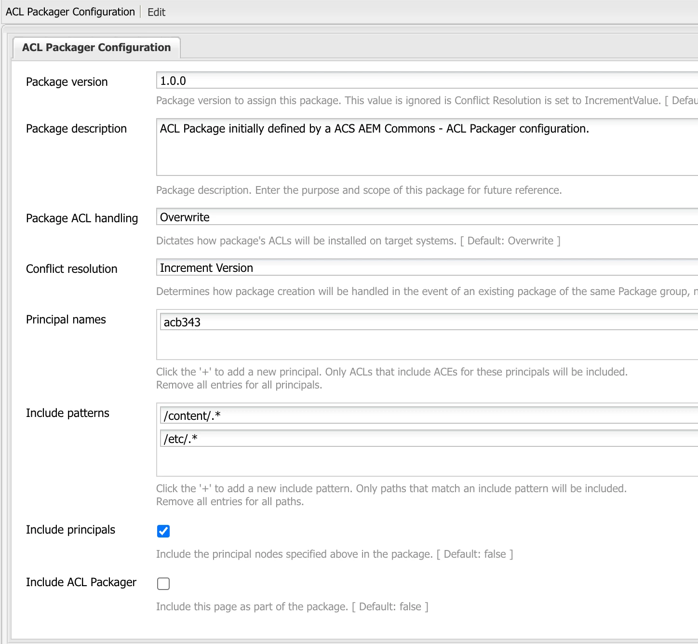Click the "Package ACL handling" label text
This screenshot has width=698, height=644.
82,218
